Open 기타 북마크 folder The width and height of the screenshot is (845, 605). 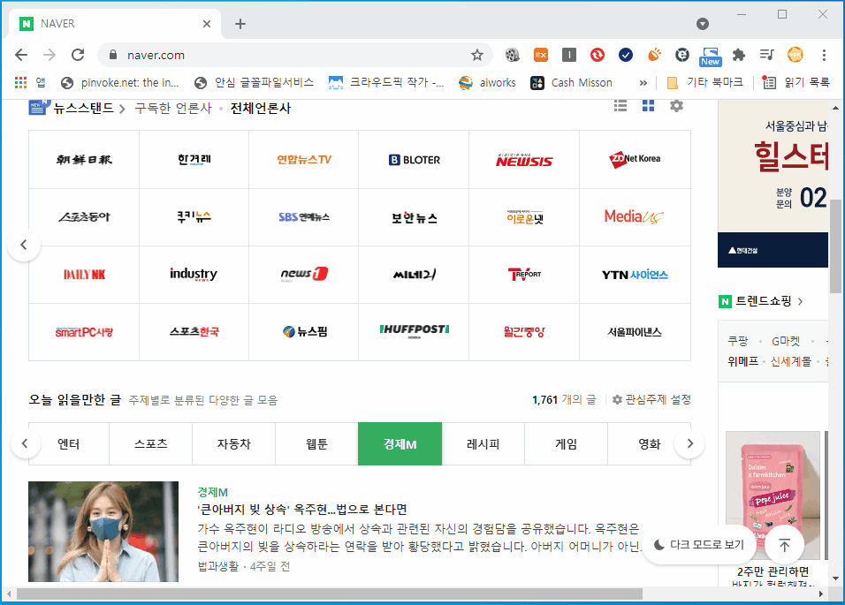tap(704, 82)
